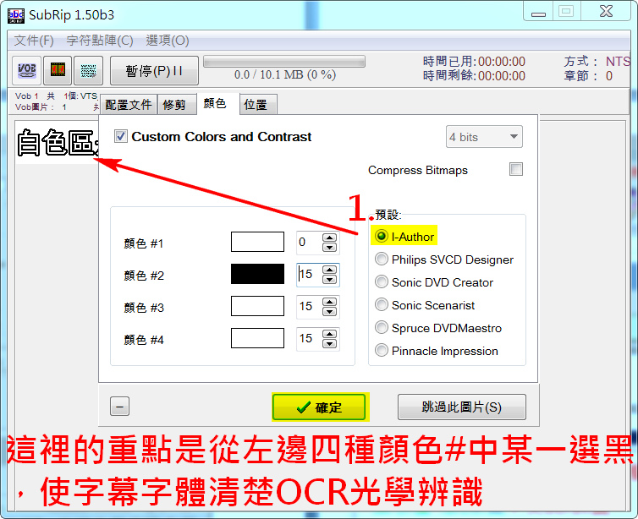The height and width of the screenshot is (519, 638).
Task: Increase 顏色 #2 contrast value
Action: pyautogui.click(x=330, y=270)
